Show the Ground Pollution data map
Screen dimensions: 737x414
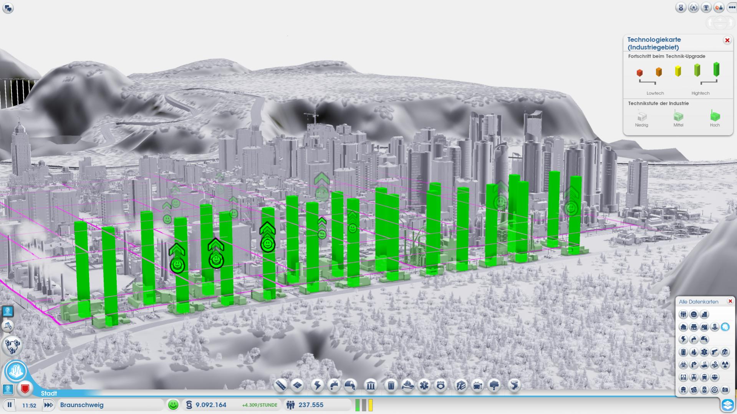click(704, 365)
